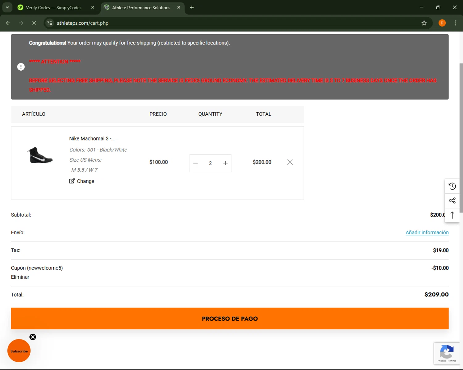
Task: Click the quantity field showing 2
Action: point(210,163)
